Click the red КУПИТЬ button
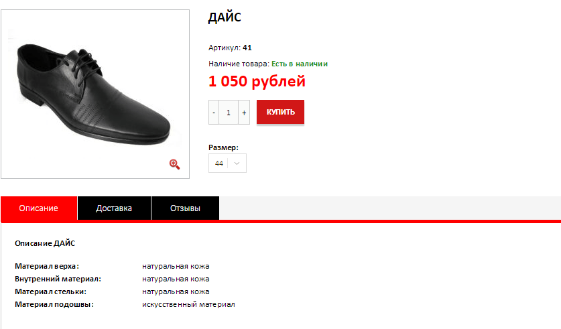 (280, 112)
